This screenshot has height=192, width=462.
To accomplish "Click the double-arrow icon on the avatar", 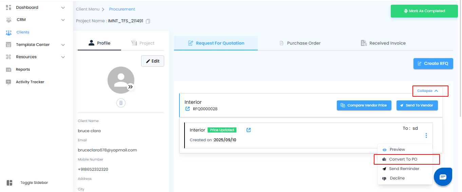I will pyautogui.click(x=131, y=87).
